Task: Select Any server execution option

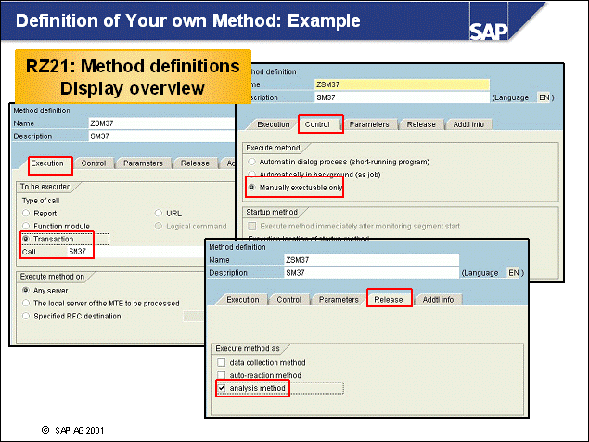Action: point(26,290)
